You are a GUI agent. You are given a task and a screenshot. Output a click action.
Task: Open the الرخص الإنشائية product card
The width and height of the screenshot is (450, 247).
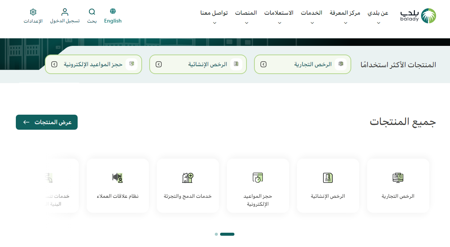tap(328, 186)
